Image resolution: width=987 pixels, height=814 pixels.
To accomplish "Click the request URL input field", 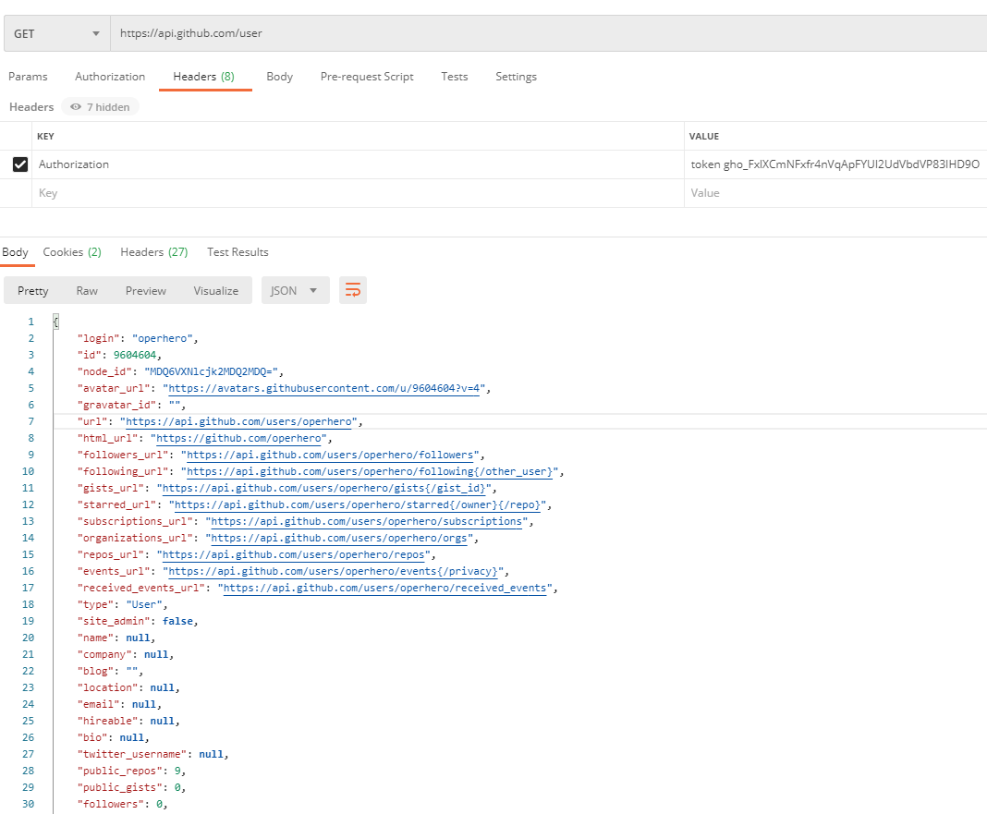I will [x=548, y=33].
